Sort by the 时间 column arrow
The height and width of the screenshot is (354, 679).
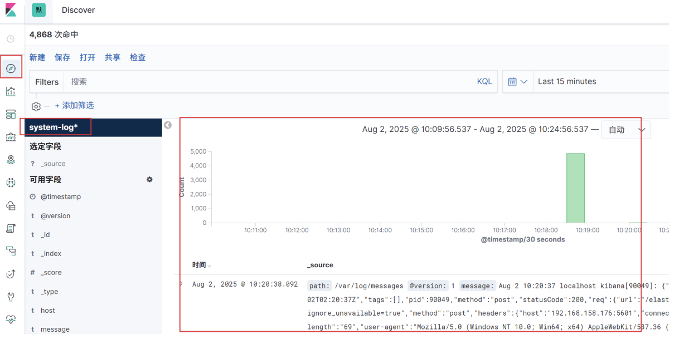210,266
